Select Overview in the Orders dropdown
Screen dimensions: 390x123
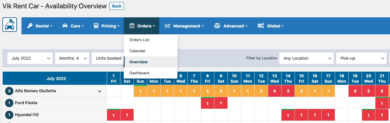point(151,62)
